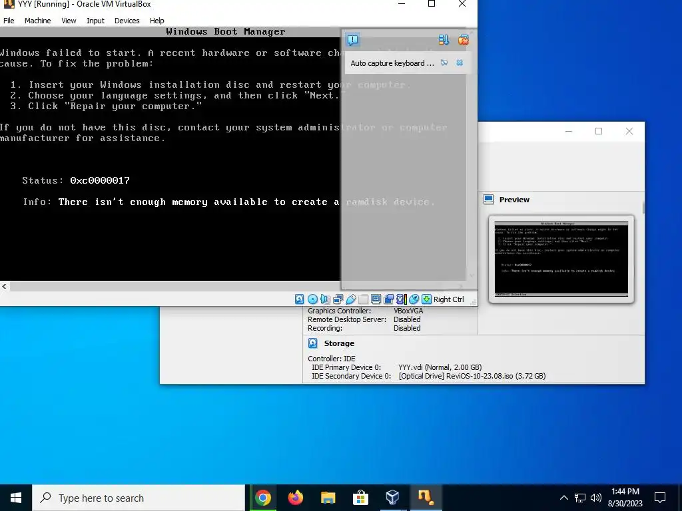The height and width of the screenshot is (511, 682).
Task: Click the Storage hard disk icon in Manager
Action: pos(313,343)
